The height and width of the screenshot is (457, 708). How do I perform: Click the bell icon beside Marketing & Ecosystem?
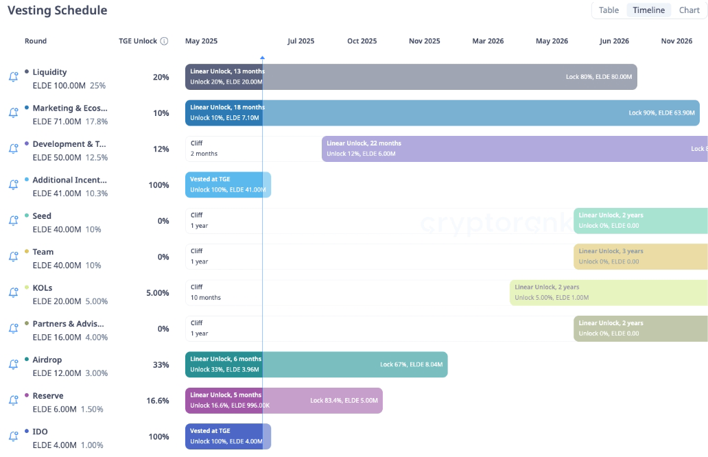[13, 113]
